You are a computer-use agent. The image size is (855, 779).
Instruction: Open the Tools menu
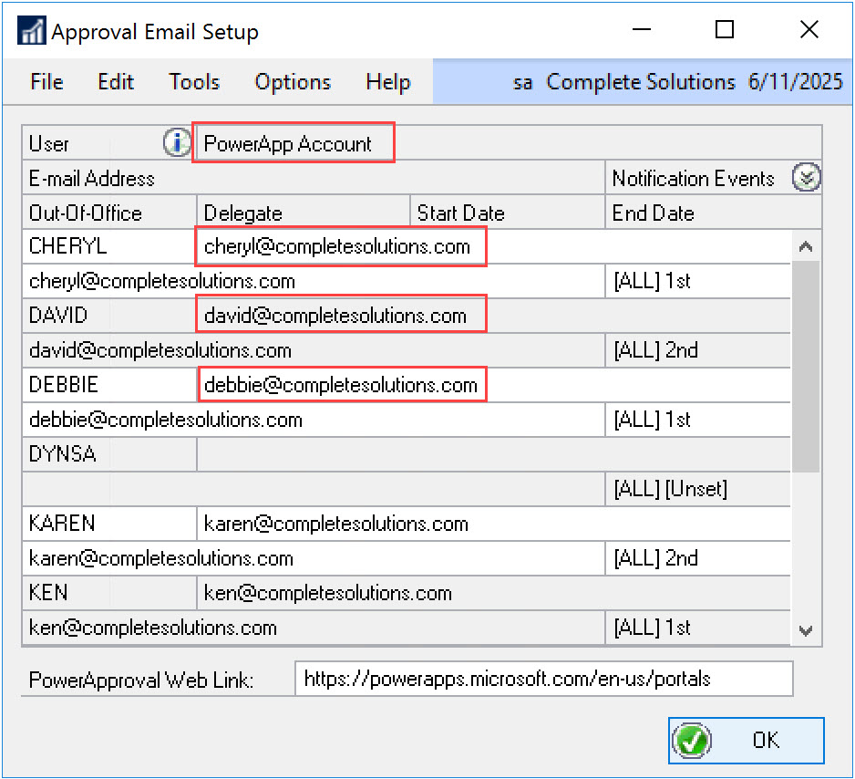point(194,82)
